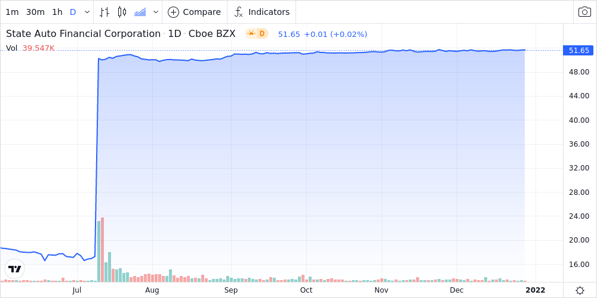Screen dimensions: 597x298
Task: Click the 16.00 price axis label
Action: click(x=578, y=265)
